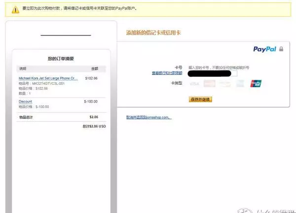Select the MasterCard card type icon
This screenshot has height=213, width=296.
point(209,84)
